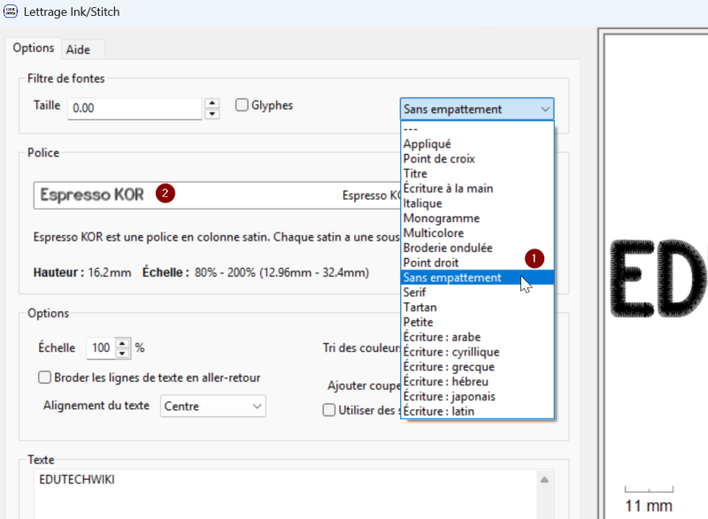The image size is (708, 519).
Task: Click the Échelle : 80% - 200% range text
Action: (x=256, y=273)
